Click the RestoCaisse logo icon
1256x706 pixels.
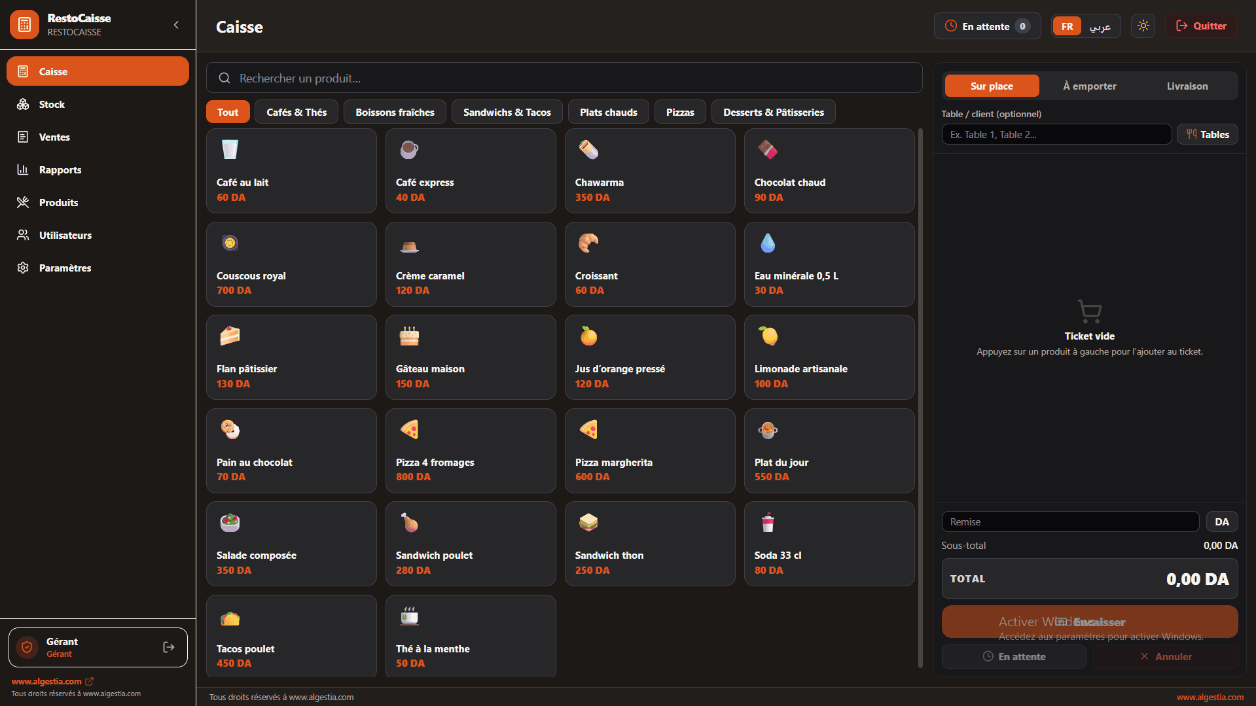(x=25, y=25)
